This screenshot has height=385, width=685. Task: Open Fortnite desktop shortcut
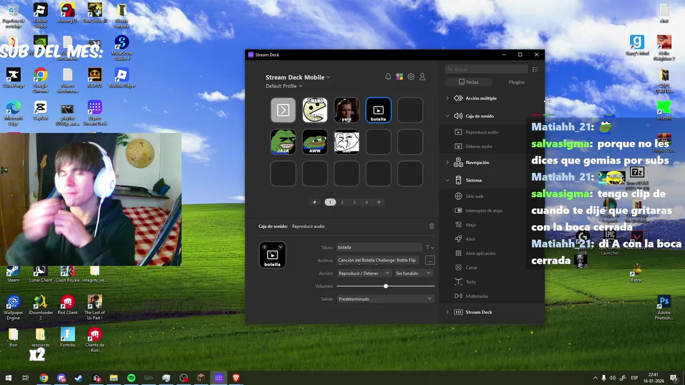[x=67, y=337]
